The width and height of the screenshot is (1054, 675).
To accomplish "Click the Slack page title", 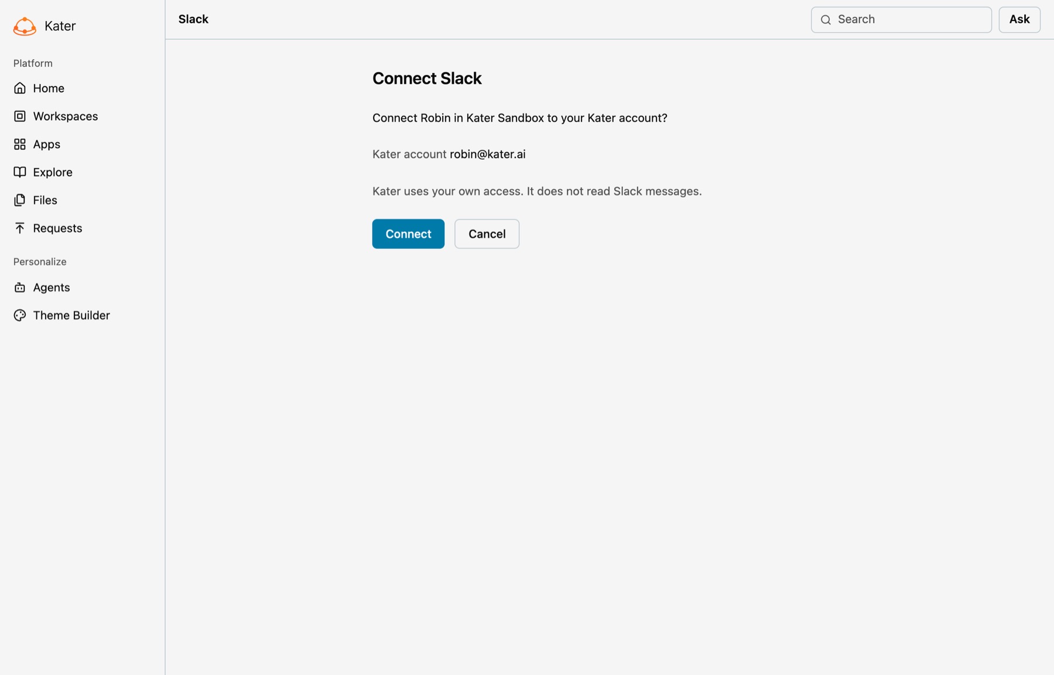I will coord(193,19).
